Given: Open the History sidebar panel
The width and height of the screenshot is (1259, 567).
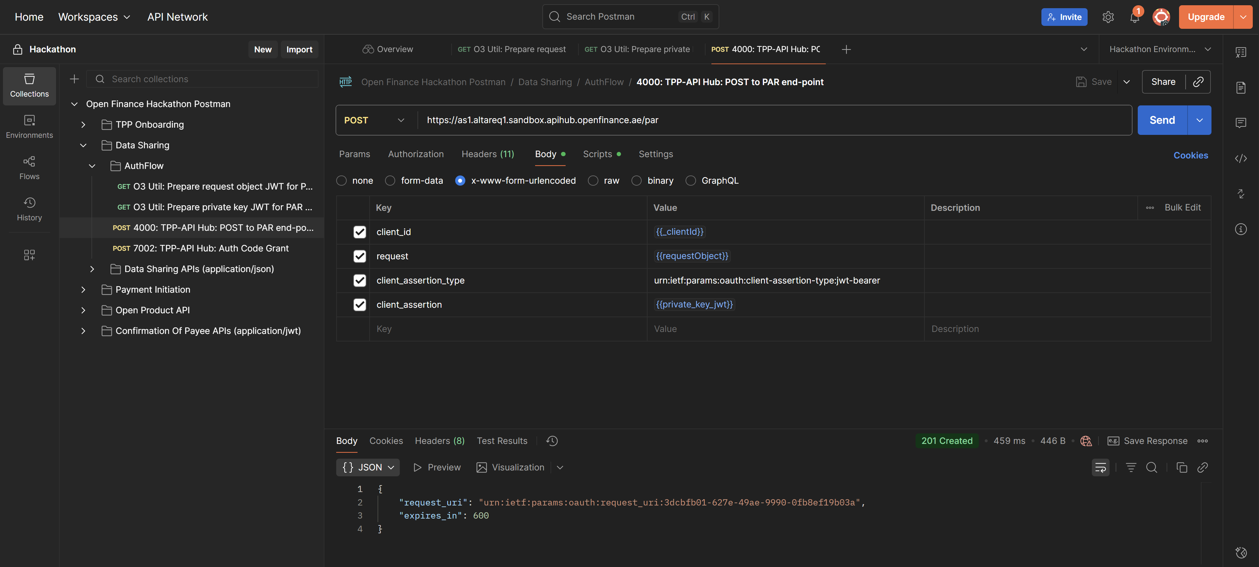Looking at the screenshot, I should (29, 209).
